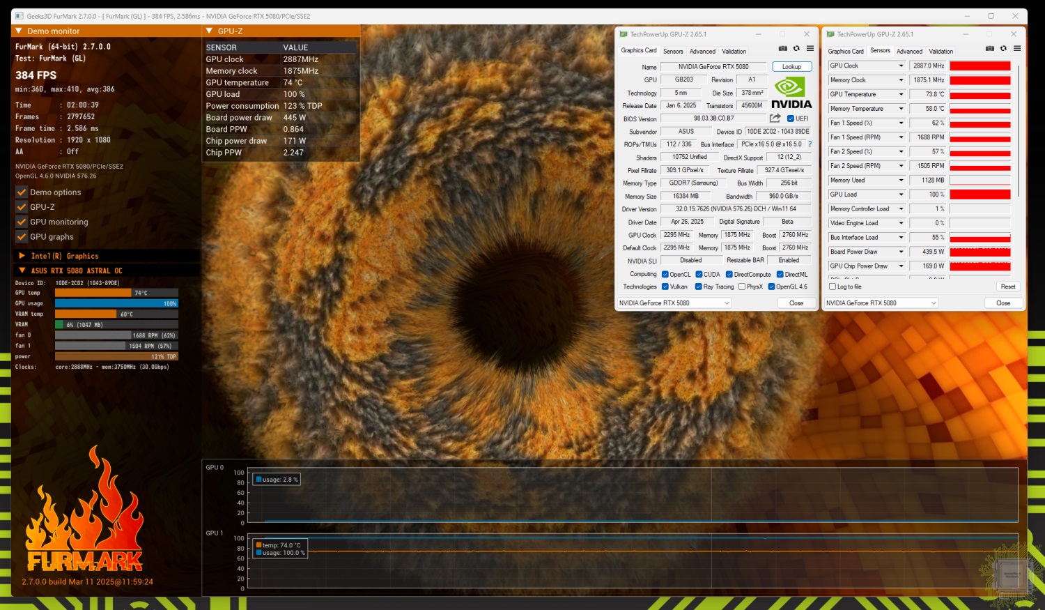
Task: Open Validation tab in left GPU-Z window
Action: pos(734,52)
